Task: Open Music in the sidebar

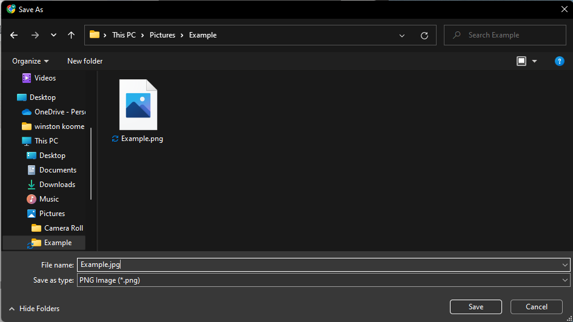Action: (49, 199)
